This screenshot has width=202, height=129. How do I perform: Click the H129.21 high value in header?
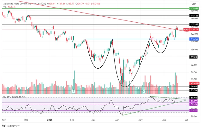pos(61,4)
